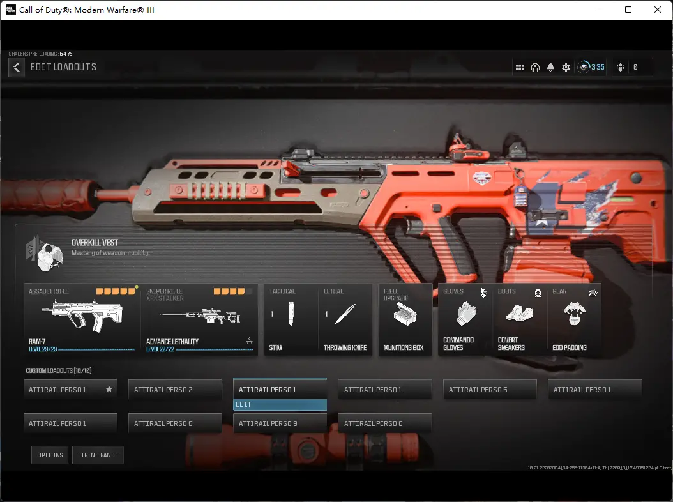The width and height of the screenshot is (673, 502).
Task: Click the 'Mastery of weapon mobility' description
Action: tap(110, 253)
